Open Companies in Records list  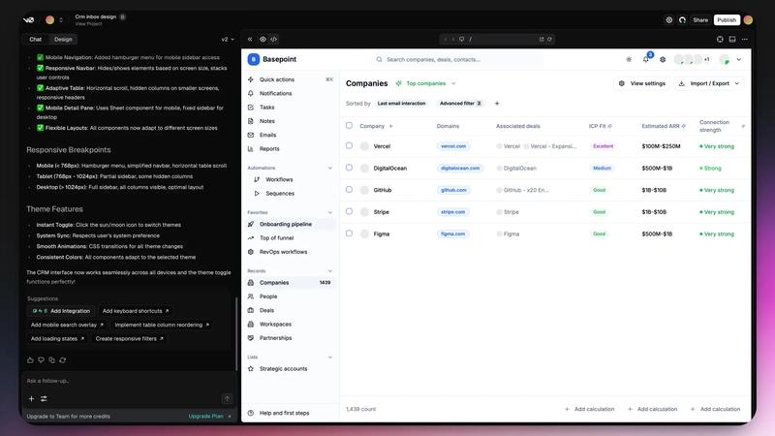(290, 283)
